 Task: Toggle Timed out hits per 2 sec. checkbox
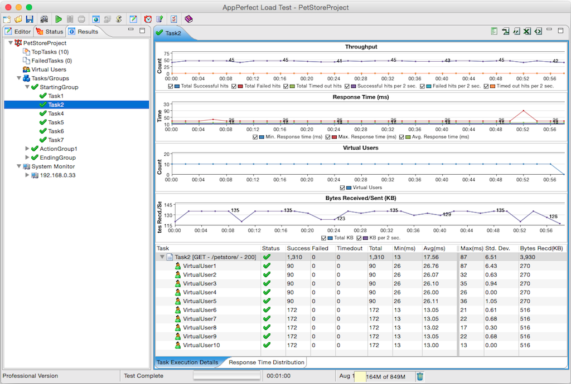coord(486,86)
